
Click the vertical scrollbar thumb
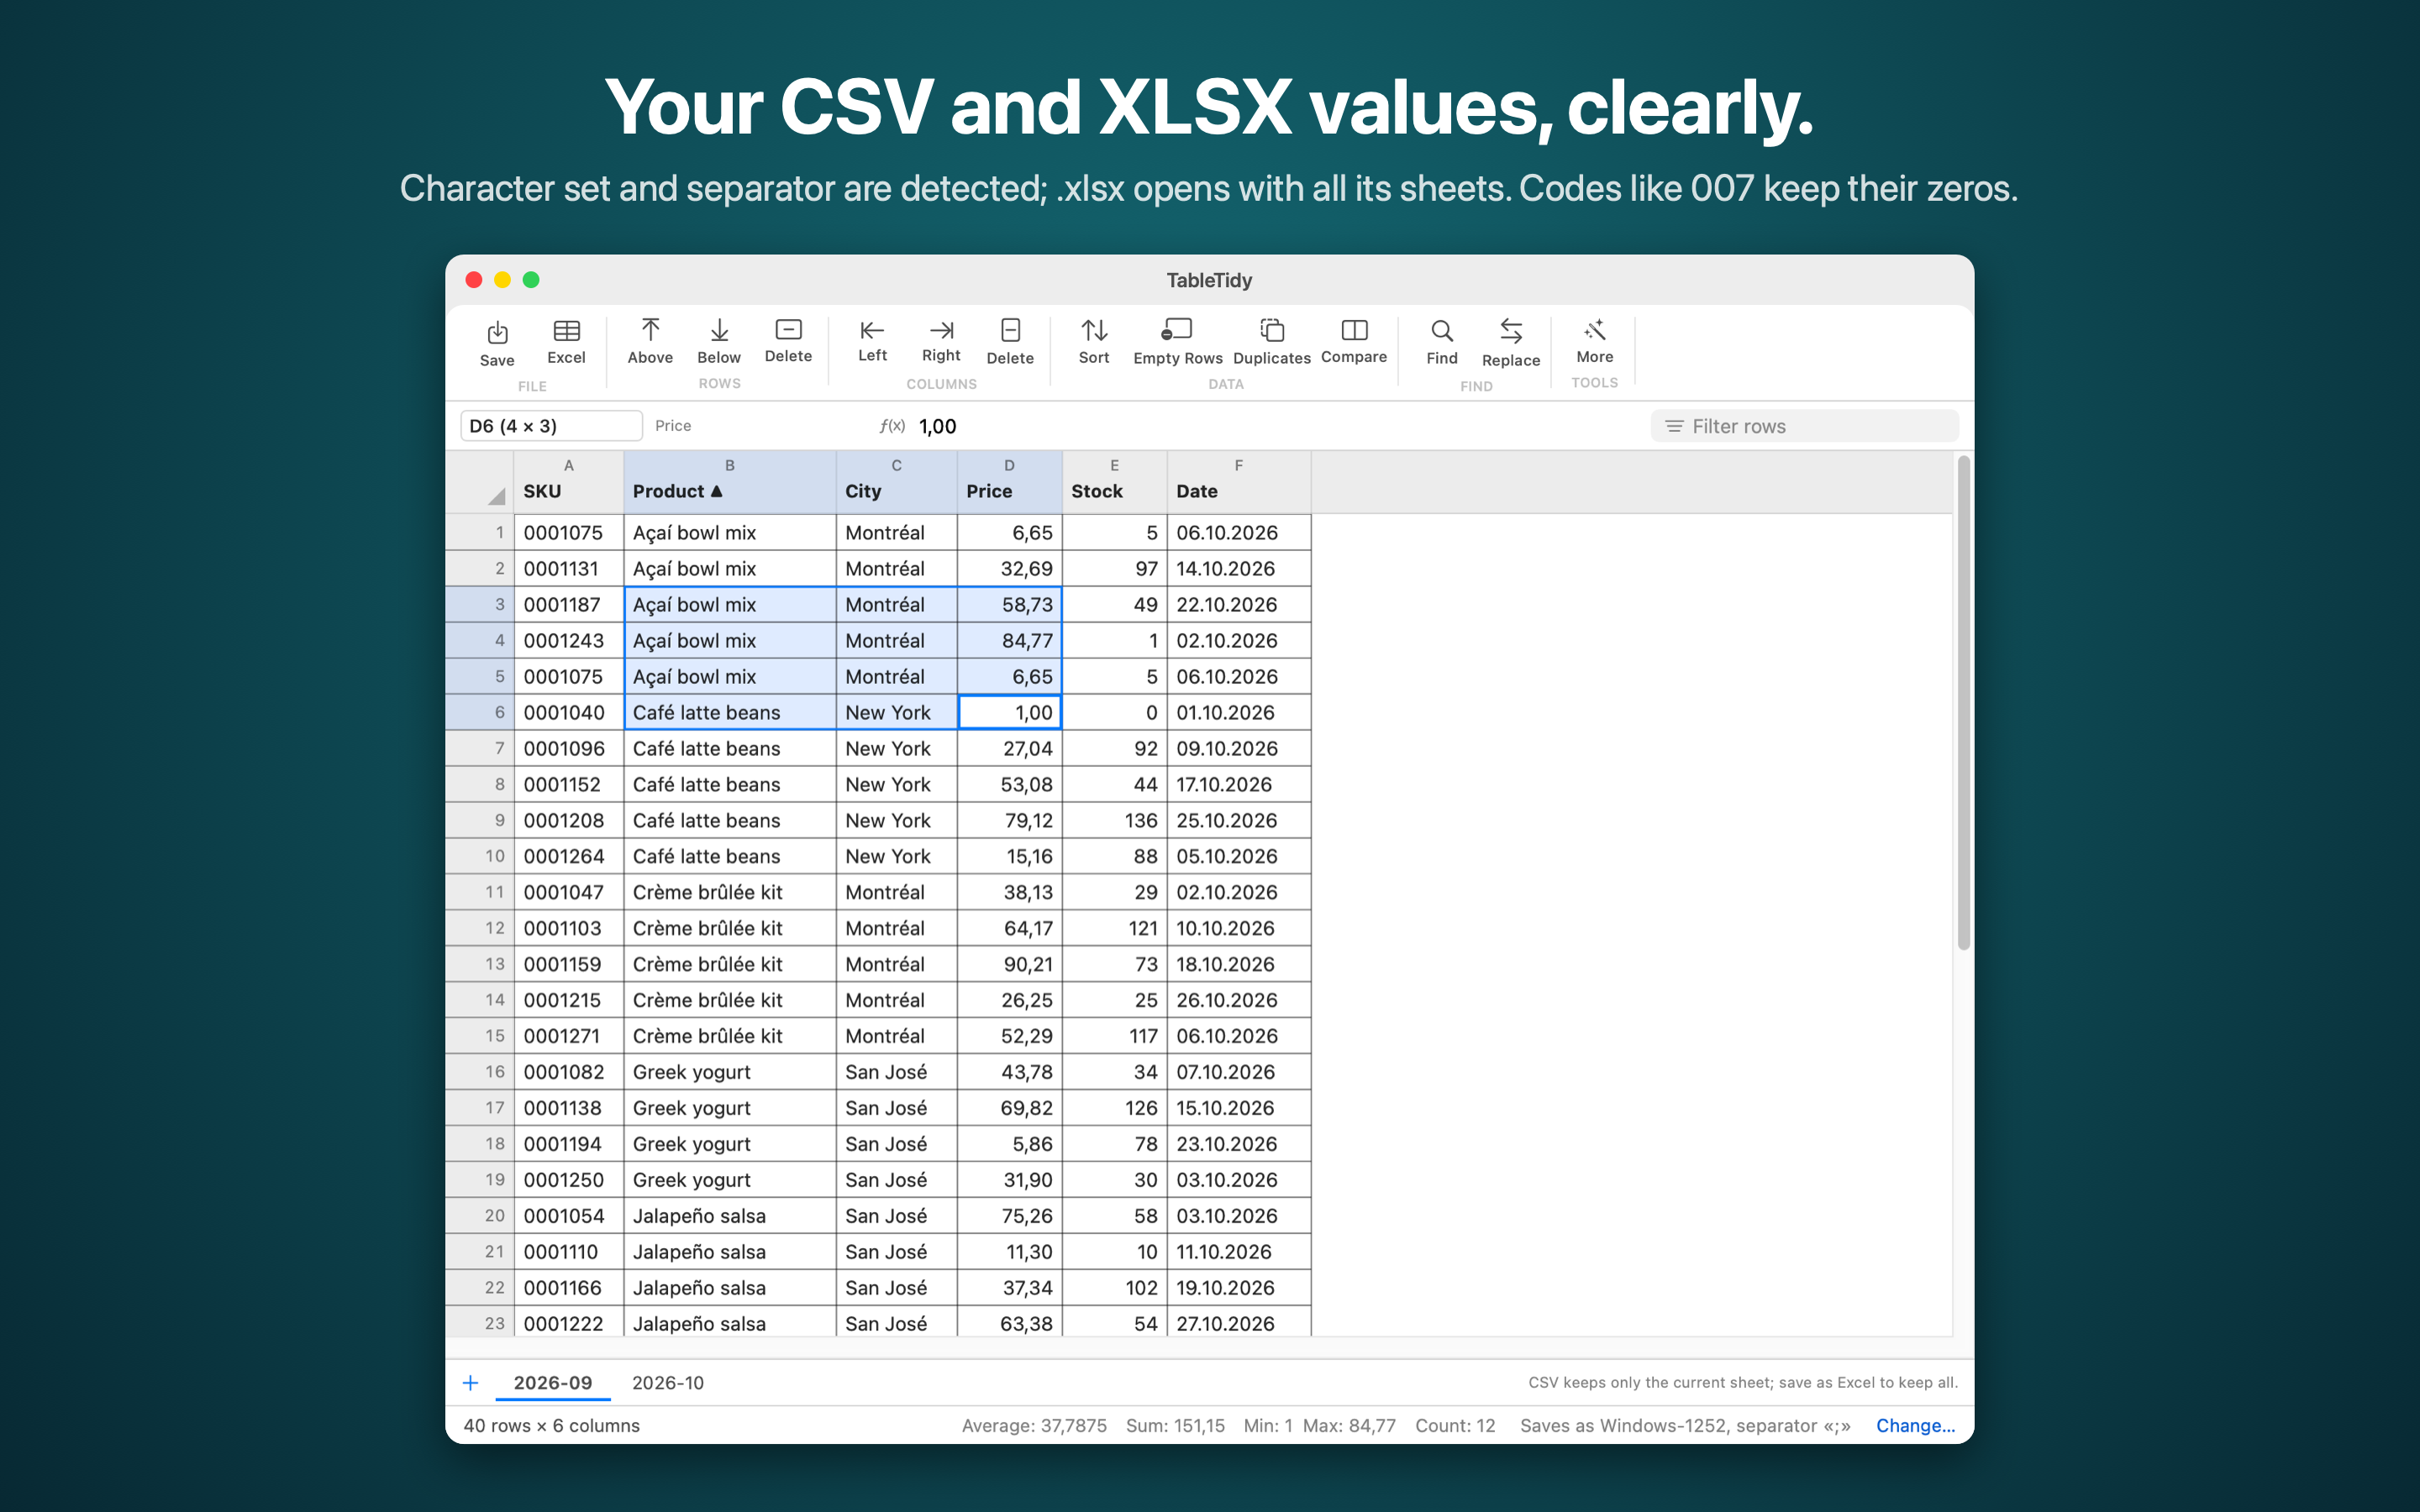[1963, 702]
